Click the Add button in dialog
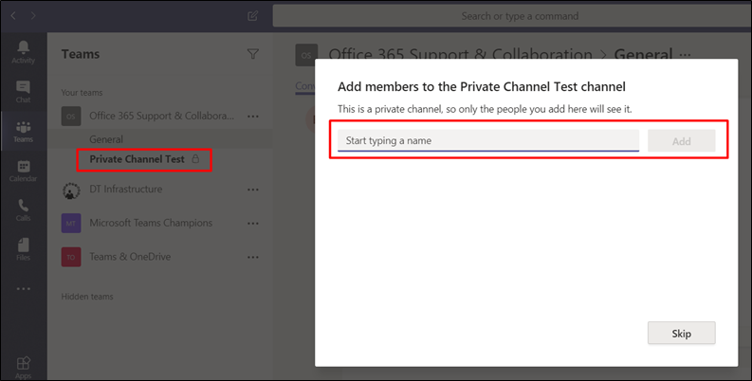Screen dimensions: 752x381 tap(682, 141)
